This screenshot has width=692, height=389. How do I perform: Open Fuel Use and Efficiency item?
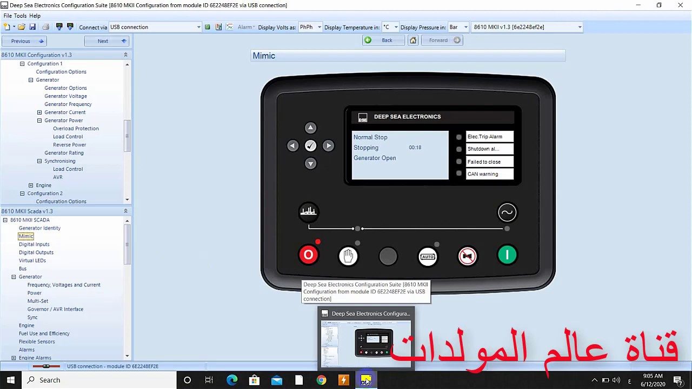(44, 333)
